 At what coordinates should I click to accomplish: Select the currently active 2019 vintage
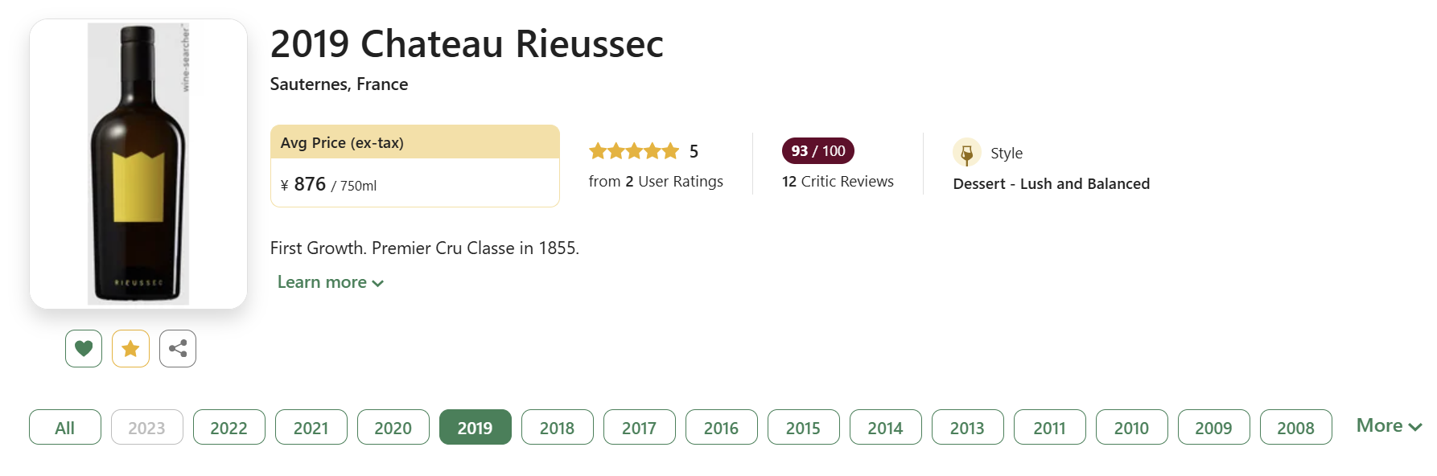point(476,427)
